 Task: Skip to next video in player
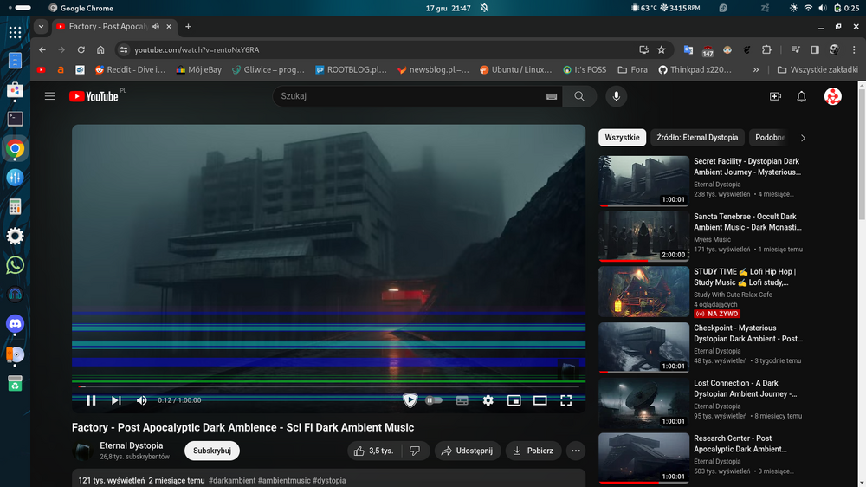pos(116,400)
